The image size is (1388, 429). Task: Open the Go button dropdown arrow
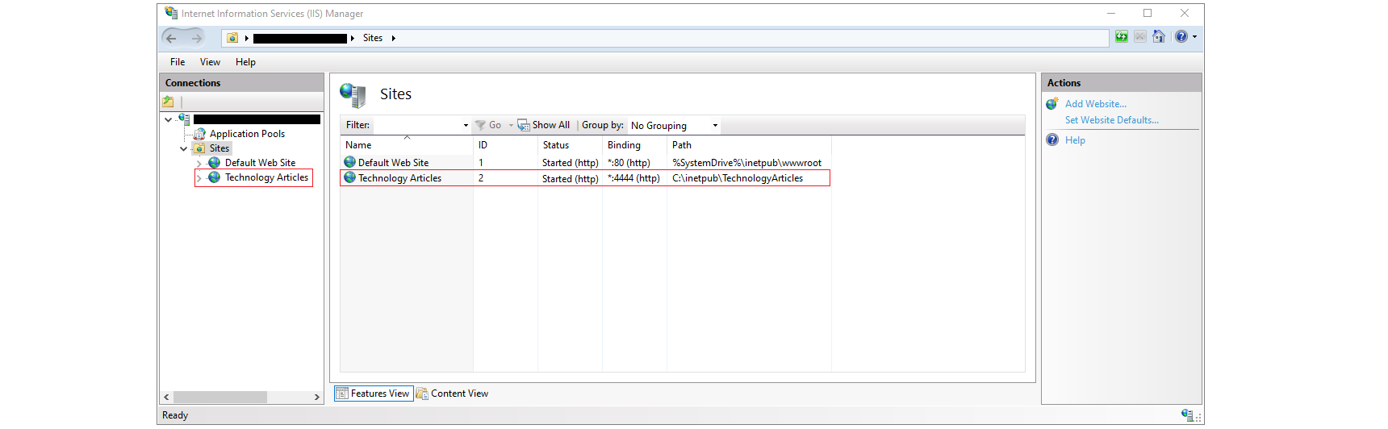511,125
